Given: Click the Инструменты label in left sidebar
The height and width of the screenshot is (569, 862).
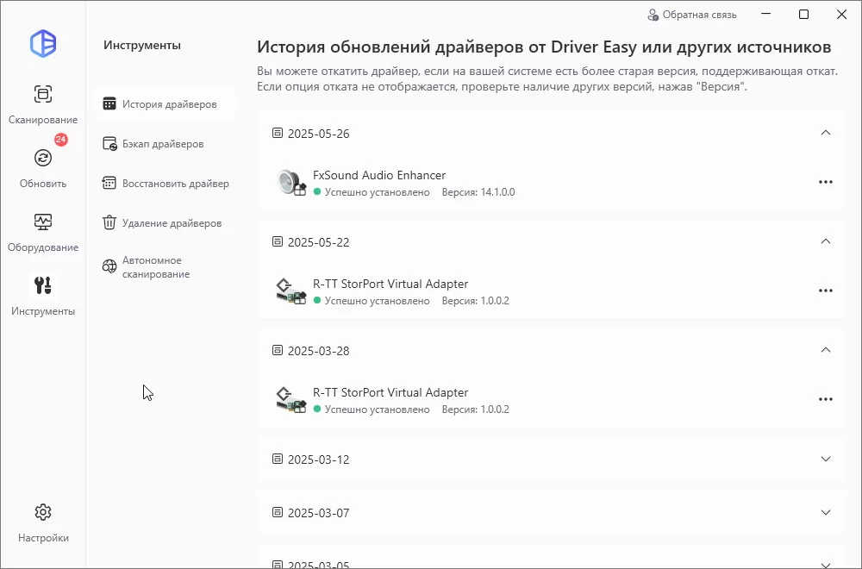Looking at the screenshot, I should point(43,310).
